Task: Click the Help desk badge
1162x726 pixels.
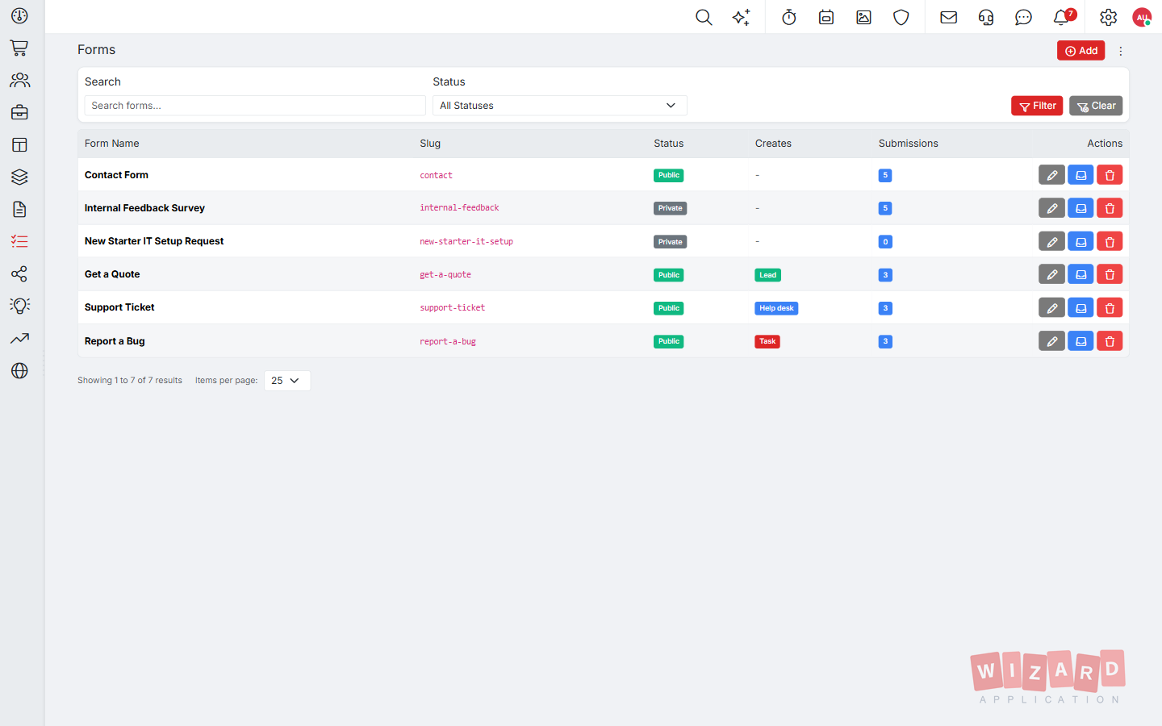Action: [776, 308]
